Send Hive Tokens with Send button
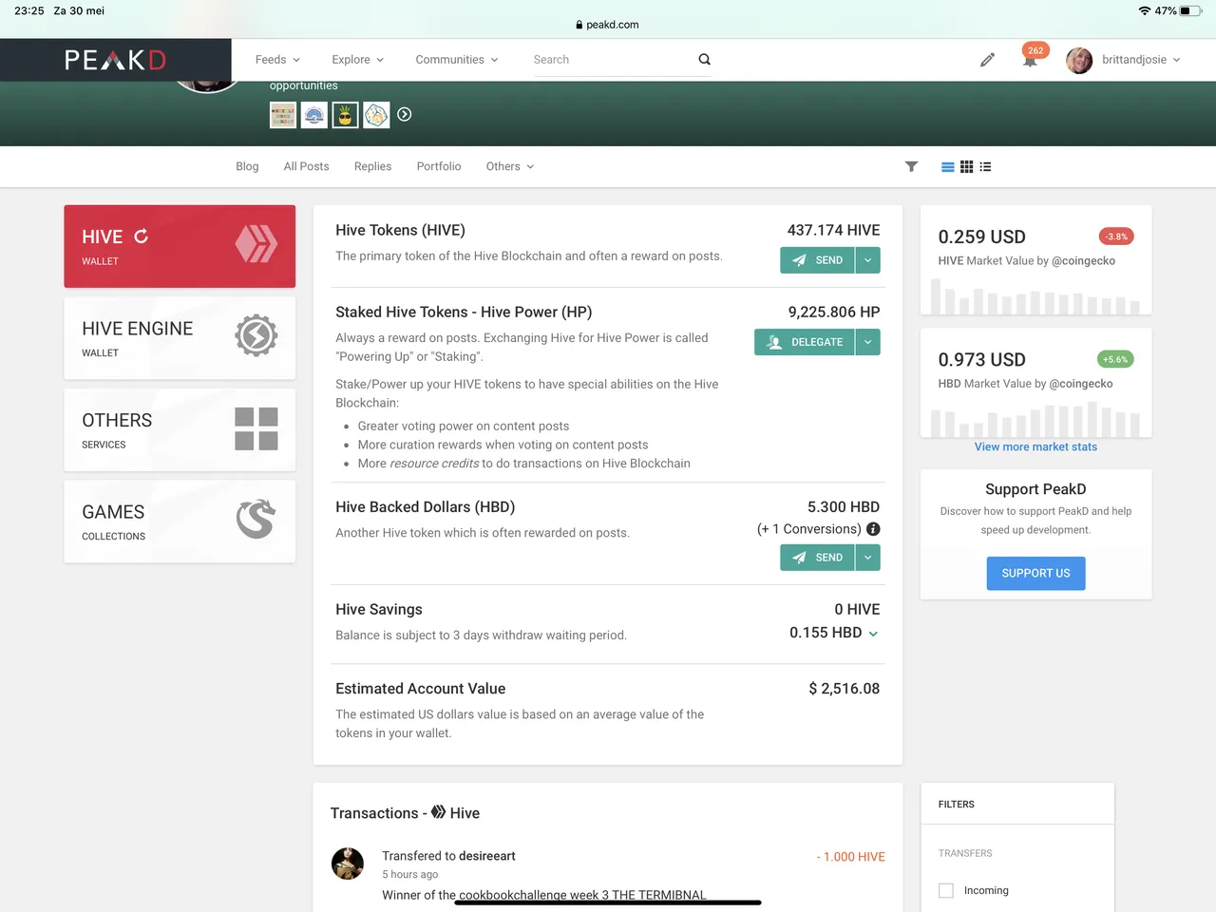The width and height of the screenshot is (1216, 912). (x=817, y=260)
